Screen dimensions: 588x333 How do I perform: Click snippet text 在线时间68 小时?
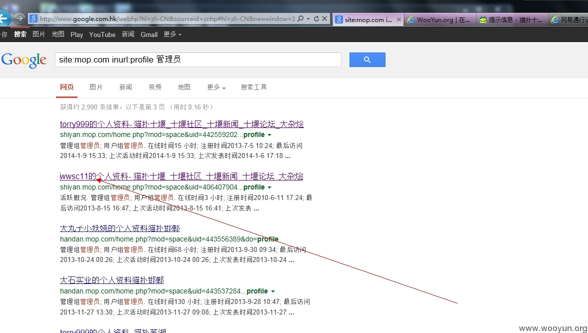[x=172, y=250]
